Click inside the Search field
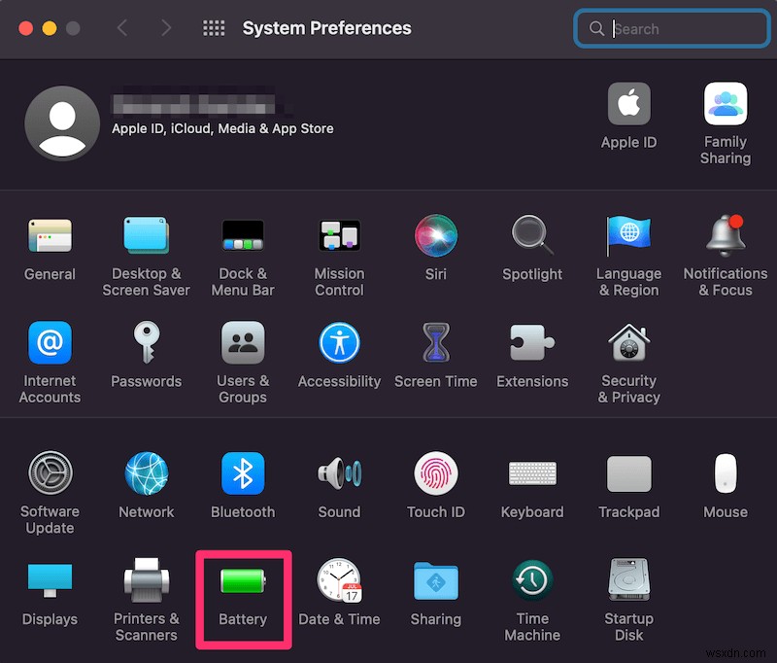Image resolution: width=777 pixels, height=663 pixels. (x=672, y=28)
